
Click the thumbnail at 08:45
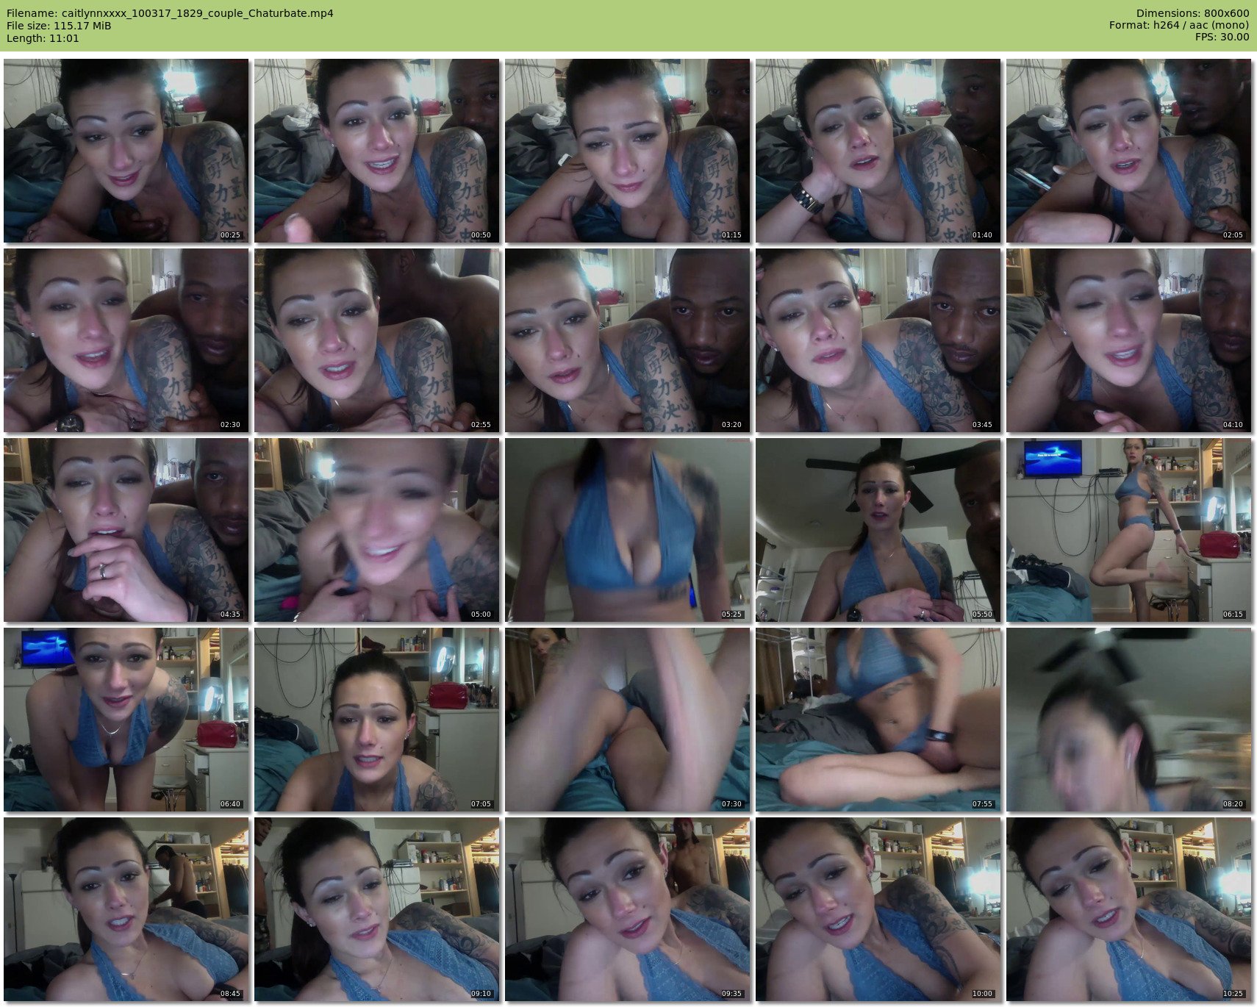click(x=126, y=909)
